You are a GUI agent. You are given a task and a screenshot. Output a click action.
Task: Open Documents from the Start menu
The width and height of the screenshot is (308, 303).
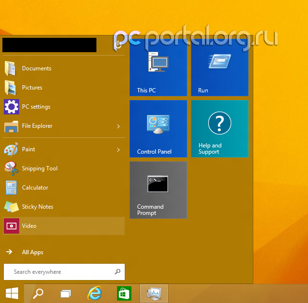36,68
